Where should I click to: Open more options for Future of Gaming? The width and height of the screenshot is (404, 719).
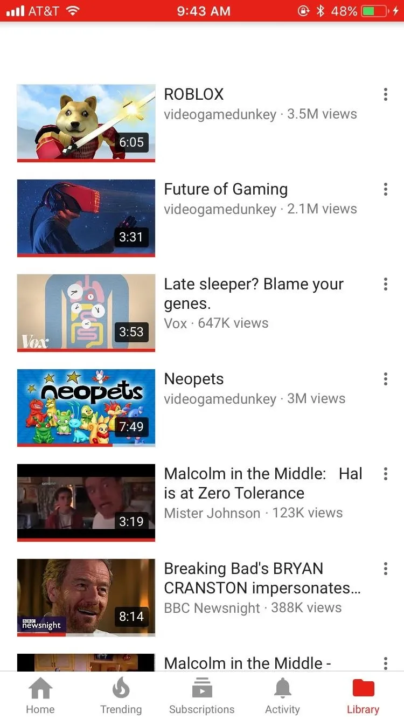click(x=385, y=189)
